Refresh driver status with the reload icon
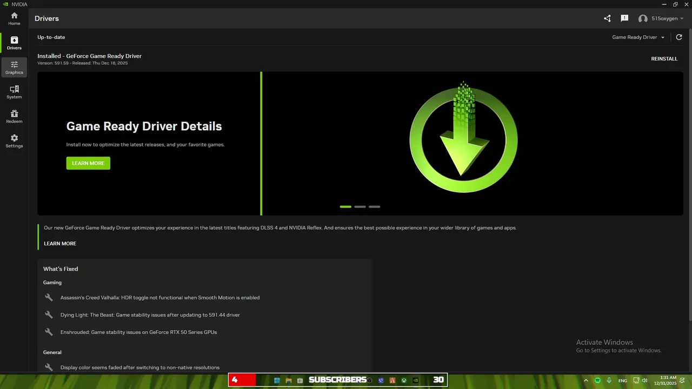Screen dimensions: 692x389 [x=679, y=37]
